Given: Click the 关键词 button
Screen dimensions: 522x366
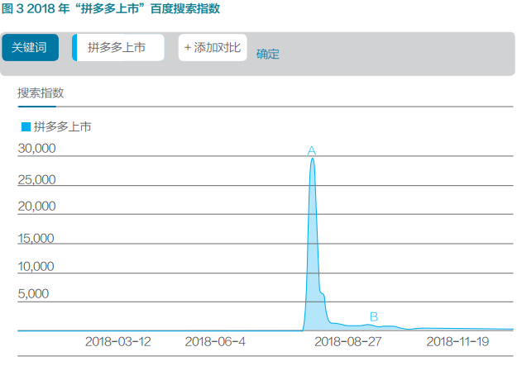Looking at the screenshot, I should click(x=31, y=48).
